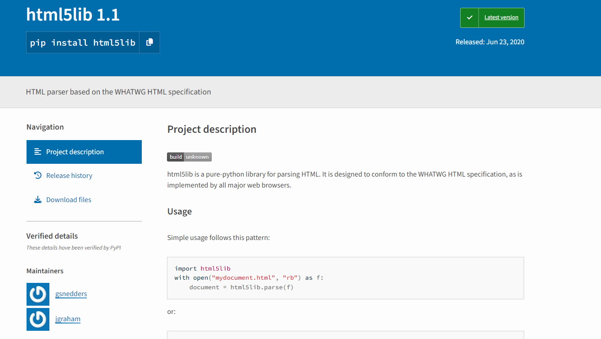Open jgraham maintainer profile link
The width and height of the screenshot is (601, 339).
tap(68, 319)
